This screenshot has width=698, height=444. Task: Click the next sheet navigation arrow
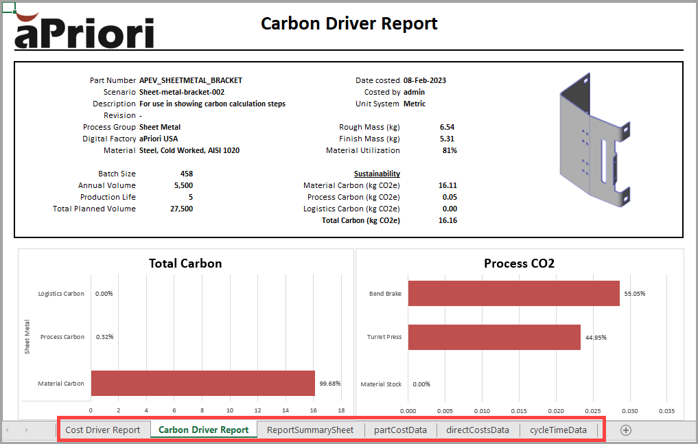26,430
